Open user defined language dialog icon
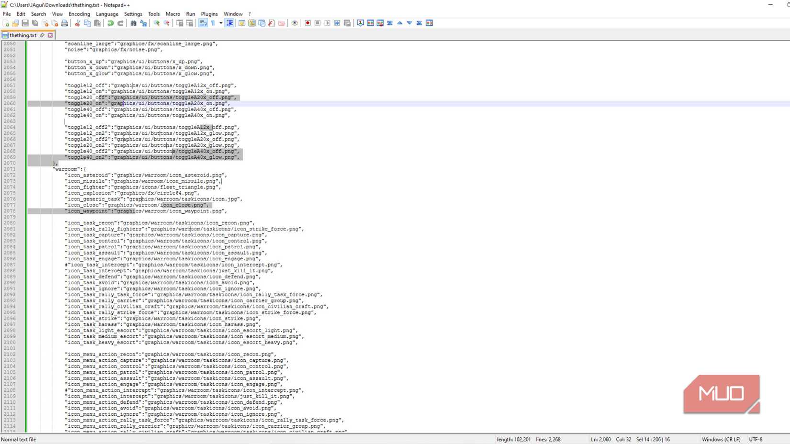 [242, 23]
